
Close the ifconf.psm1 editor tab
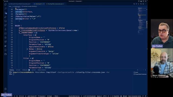pyautogui.click(x=44, y=4)
